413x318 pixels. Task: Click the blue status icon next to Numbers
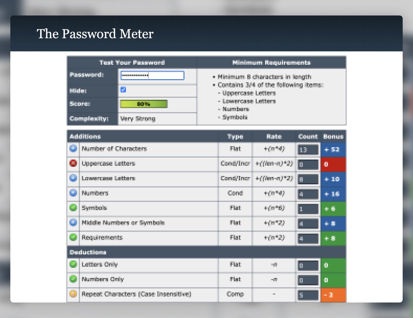pos(73,193)
